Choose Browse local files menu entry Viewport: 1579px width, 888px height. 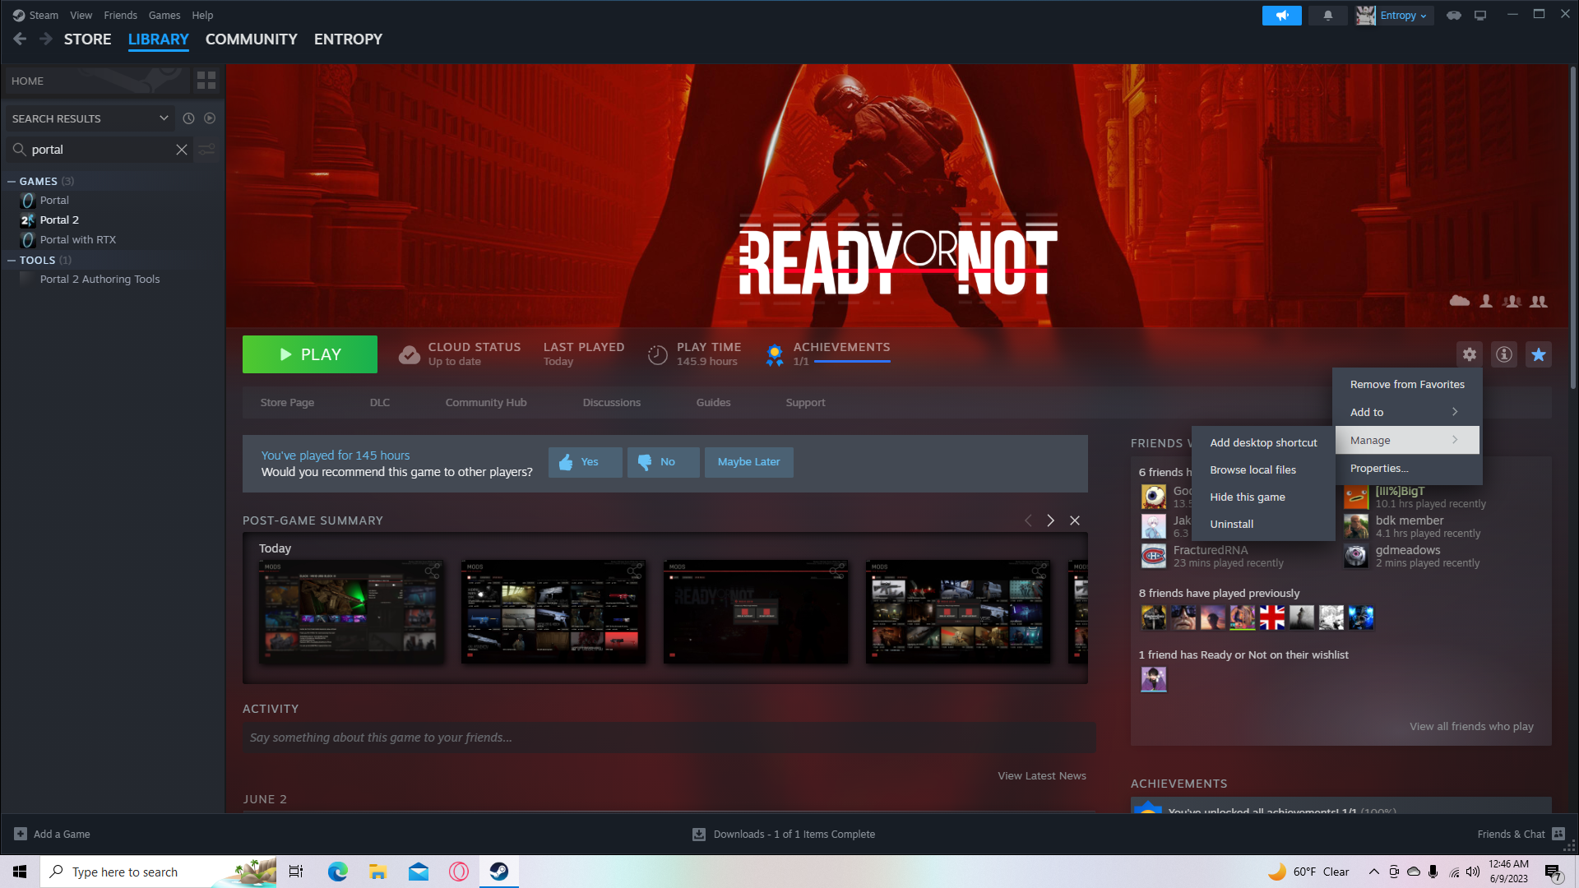pyautogui.click(x=1253, y=470)
